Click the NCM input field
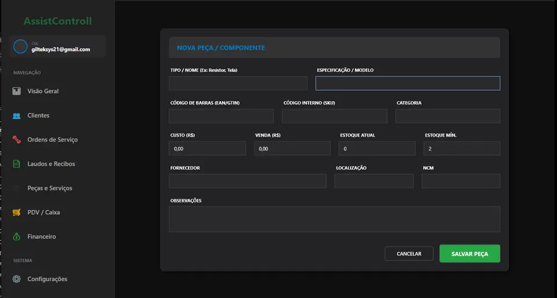The image size is (557, 298). [461, 181]
